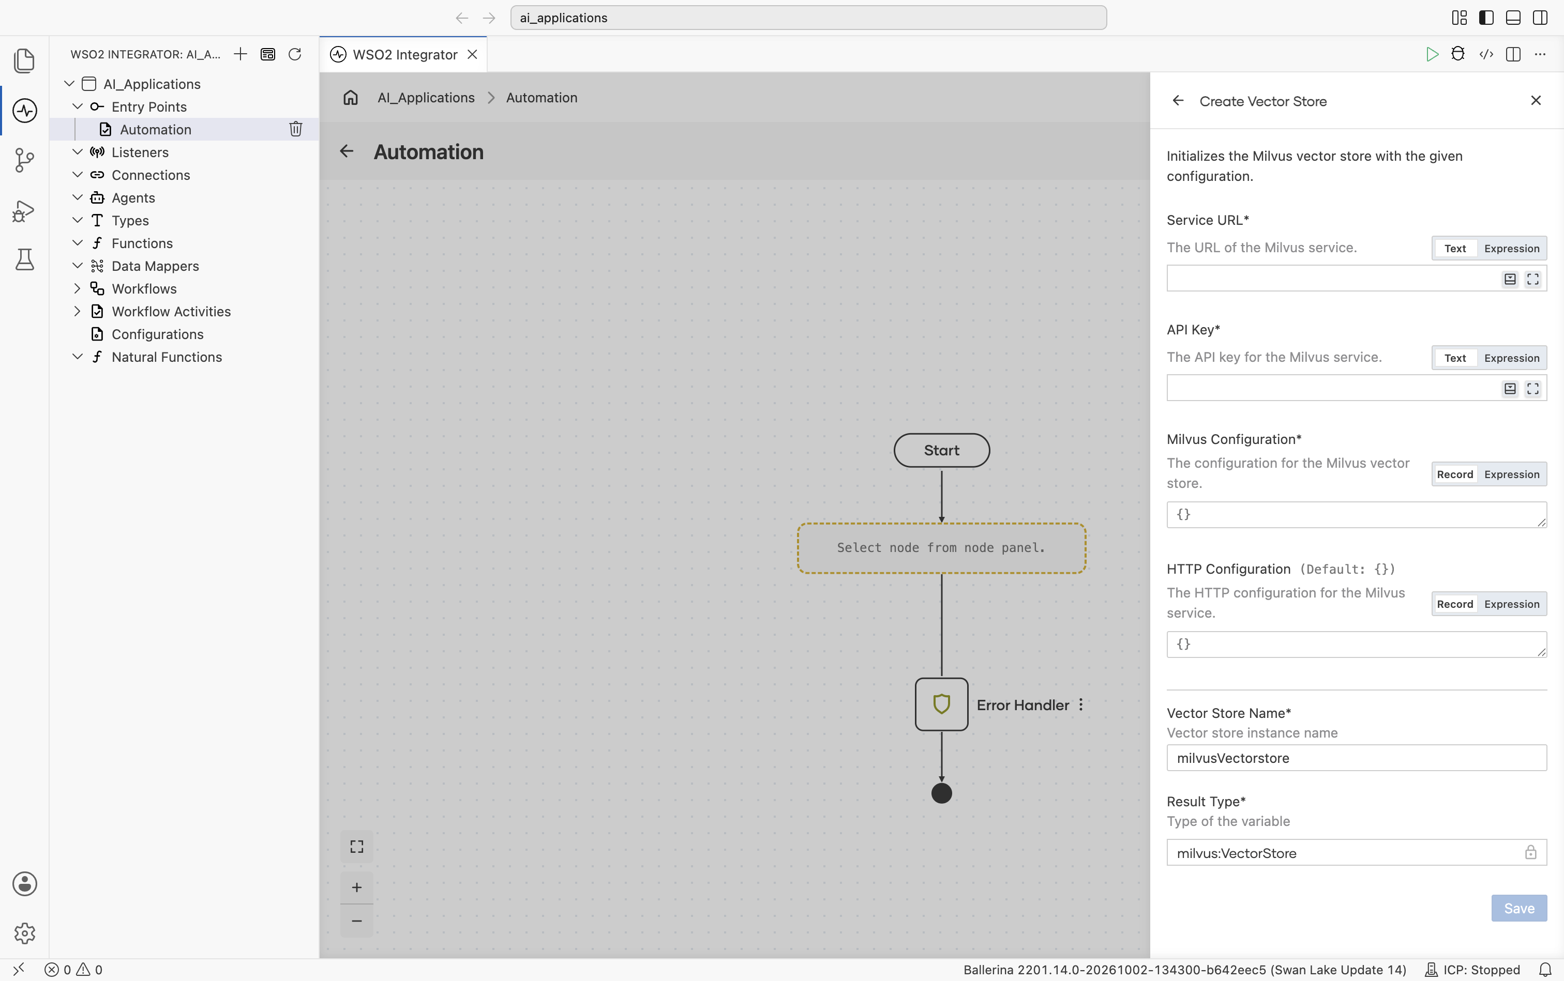Click the debug bug icon in editor toolbar
Image resolution: width=1564 pixels, height=981 pixels.
point(1458,54)
